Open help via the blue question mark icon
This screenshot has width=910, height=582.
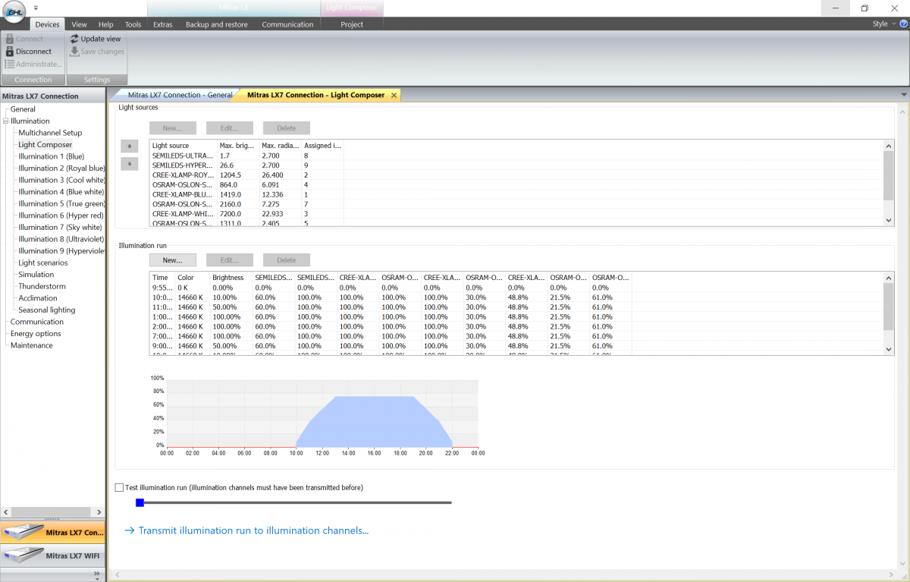[x=903, y=24]
